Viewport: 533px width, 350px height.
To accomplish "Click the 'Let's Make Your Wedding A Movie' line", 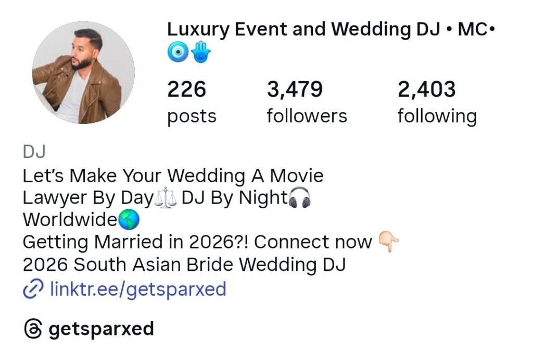I will click(x=173, y=176).
